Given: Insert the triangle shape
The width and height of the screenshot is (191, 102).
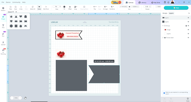Looking at the screenshot, I should [x=16, y=17].
